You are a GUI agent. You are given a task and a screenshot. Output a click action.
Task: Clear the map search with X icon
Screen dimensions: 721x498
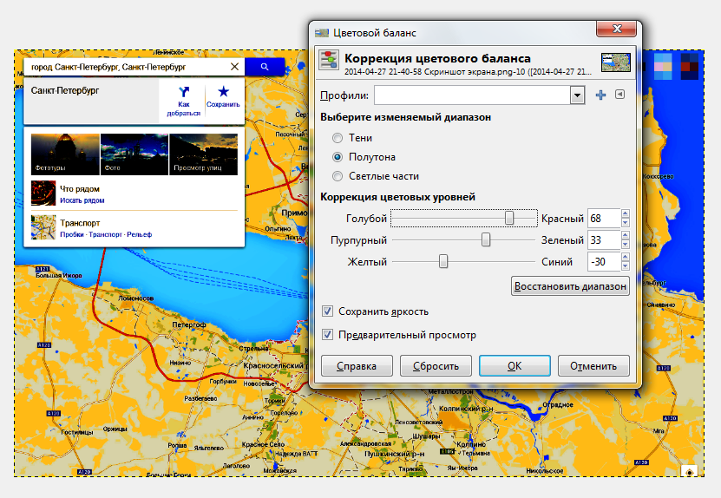coord(234,67)
